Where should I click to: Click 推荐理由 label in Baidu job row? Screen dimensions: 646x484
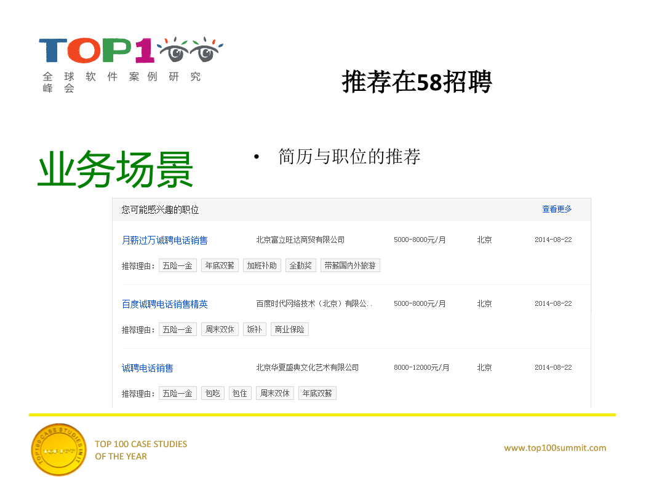tap(138, 330)
